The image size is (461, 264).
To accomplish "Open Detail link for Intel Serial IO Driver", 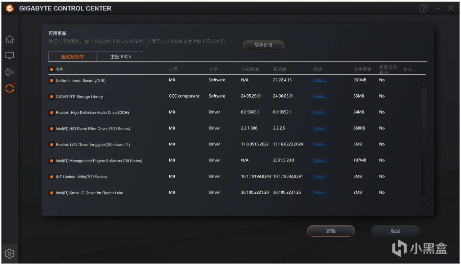I will pyautogui.click(x=320, y=192).
